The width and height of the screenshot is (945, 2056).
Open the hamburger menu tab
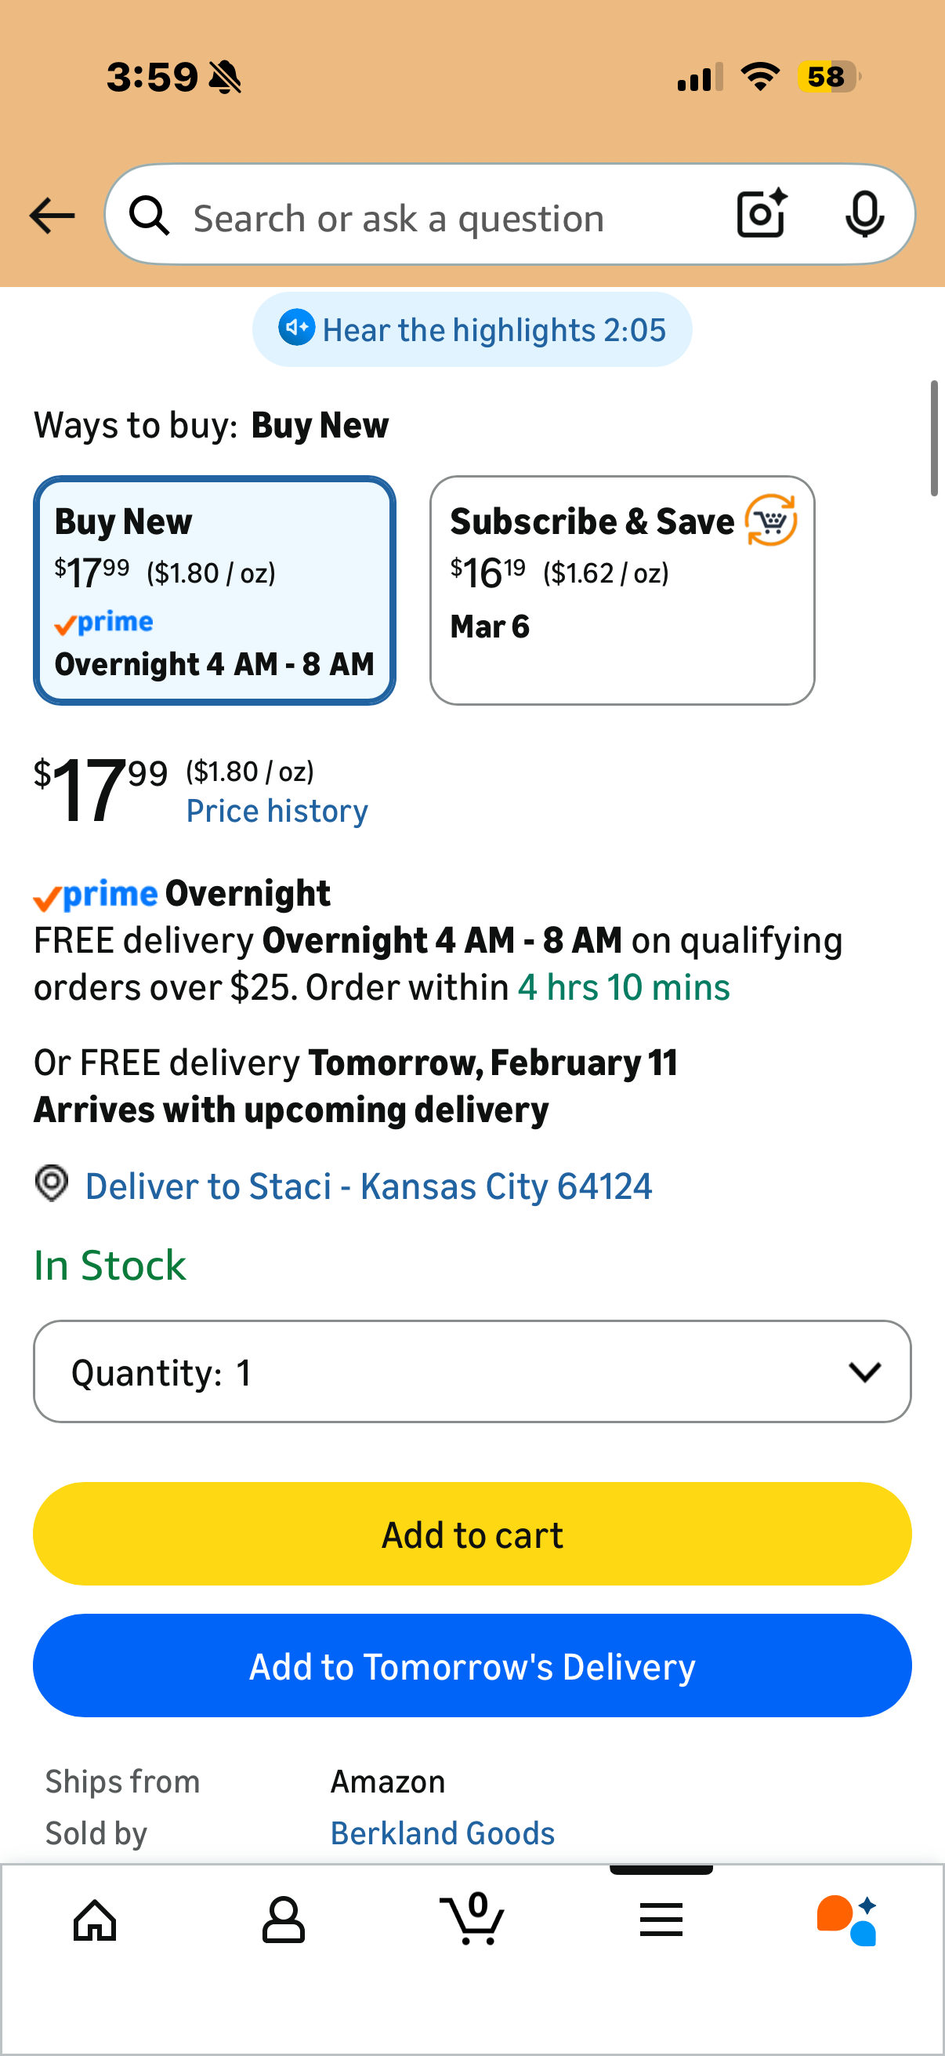(661, 1920)
